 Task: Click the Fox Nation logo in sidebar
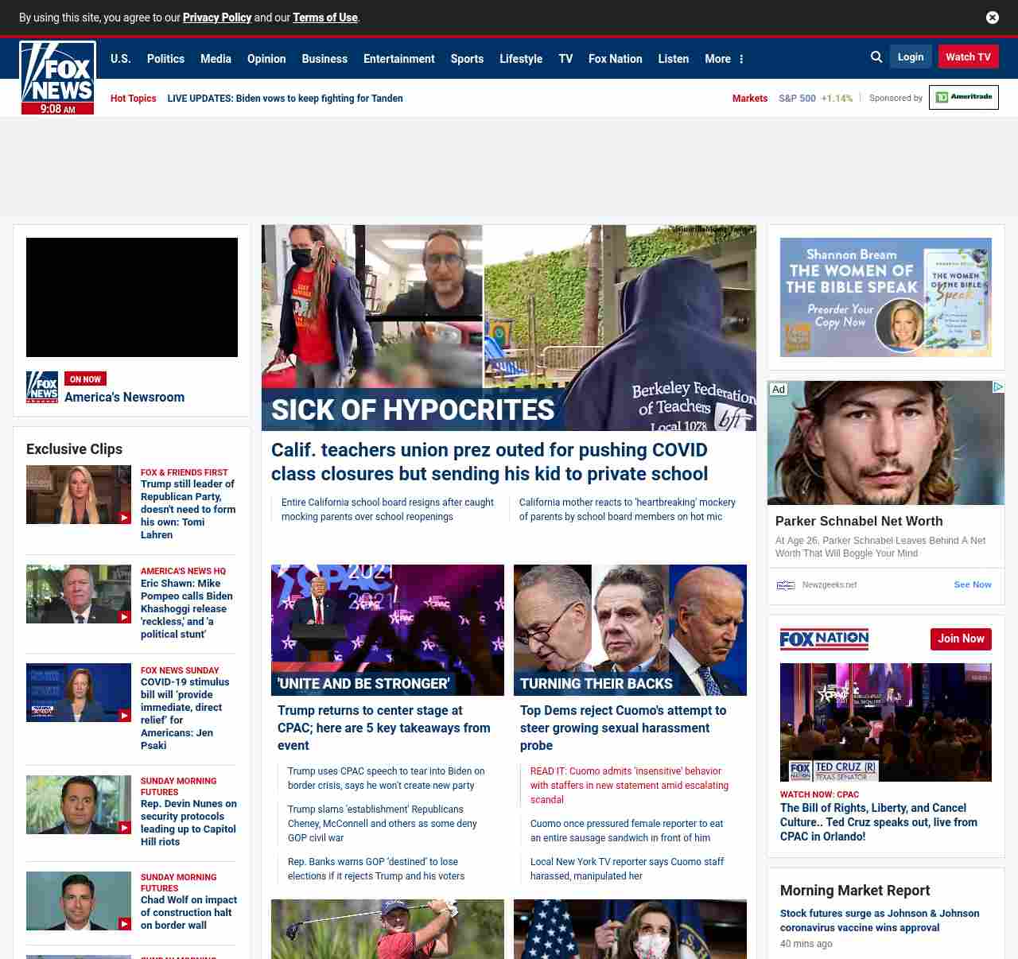pos(824,639)
